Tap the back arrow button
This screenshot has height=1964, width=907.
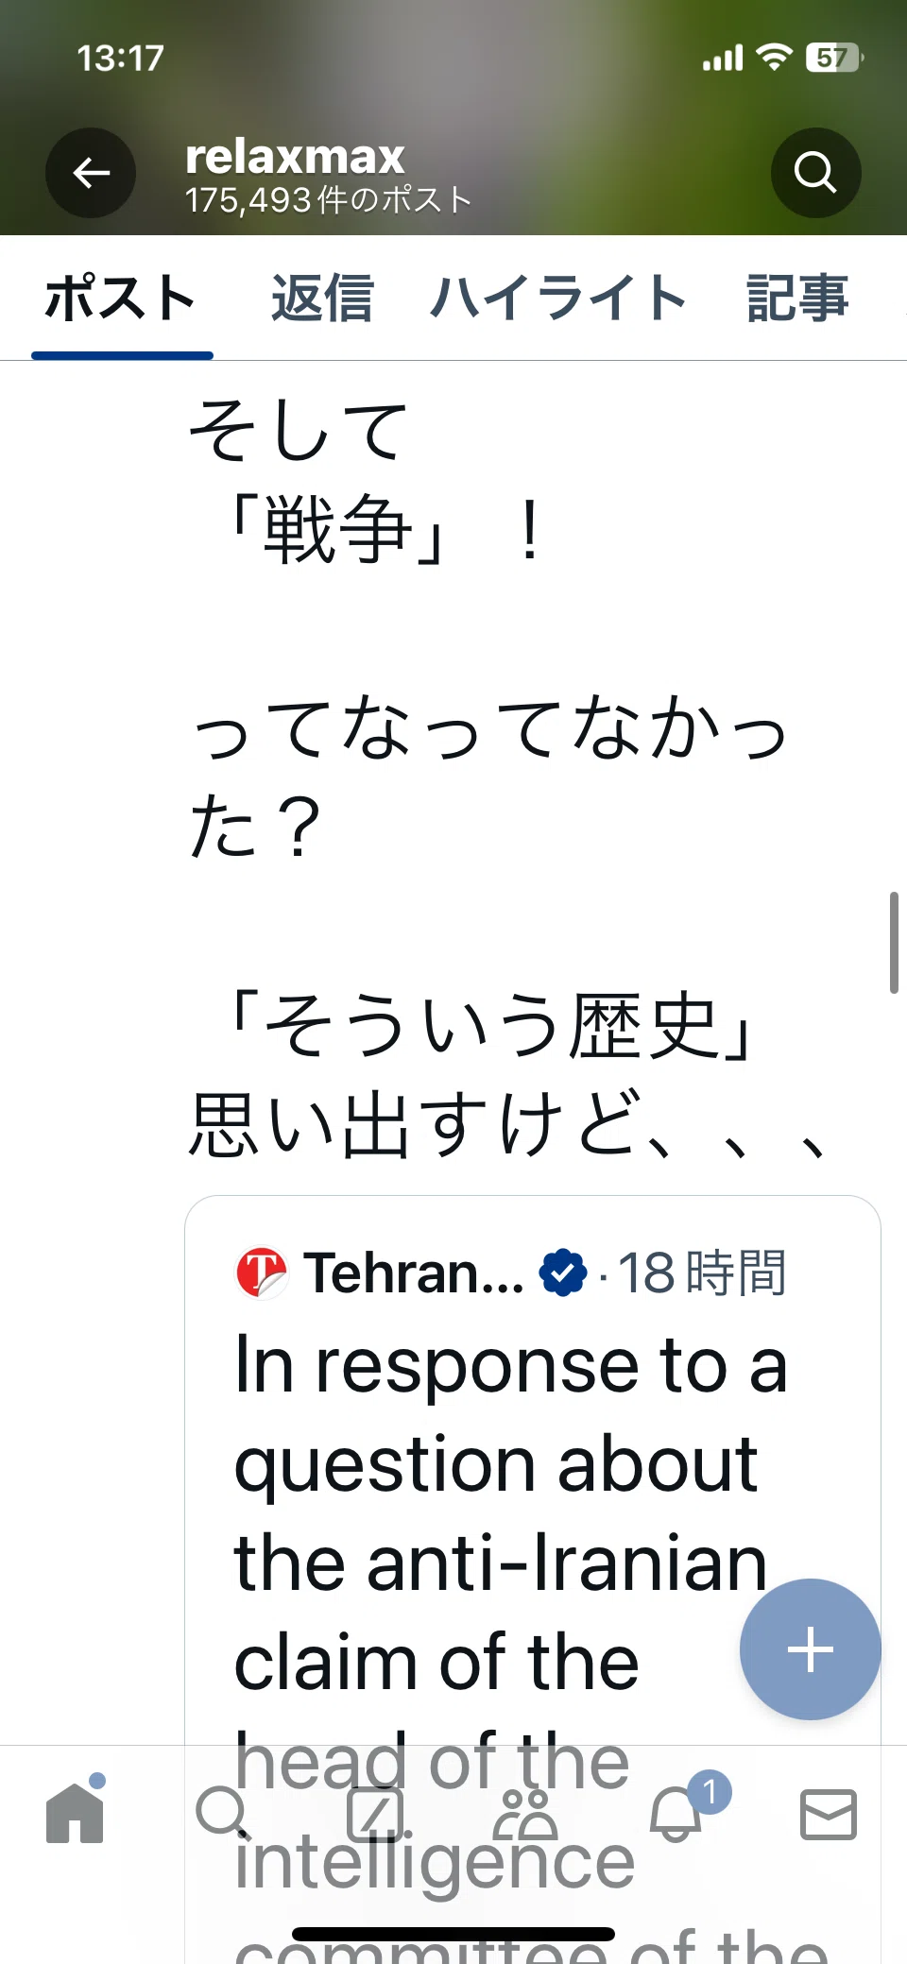point(91,173)
